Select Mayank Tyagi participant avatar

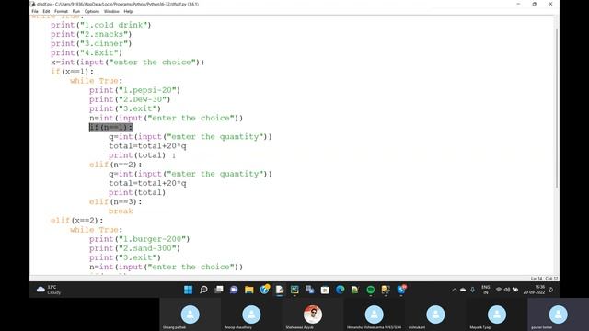497,314
